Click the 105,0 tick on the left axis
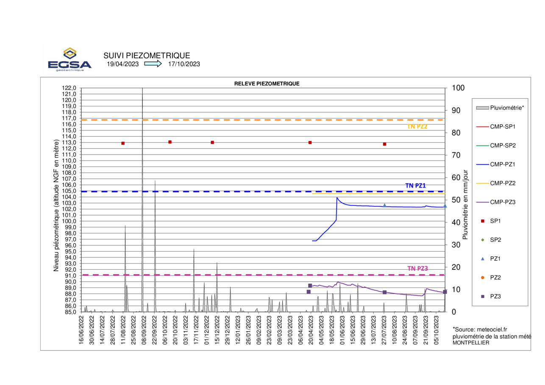 tap(70, 191)
